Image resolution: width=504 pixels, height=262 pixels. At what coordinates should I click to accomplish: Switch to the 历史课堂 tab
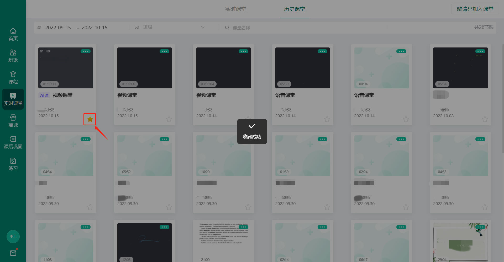pyautogui.click(x=294, y=9)
